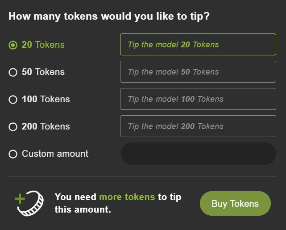Click the "100 Tokens" label text
The width and height of the screenshot is (286, 230).
(x=46, y=99)
